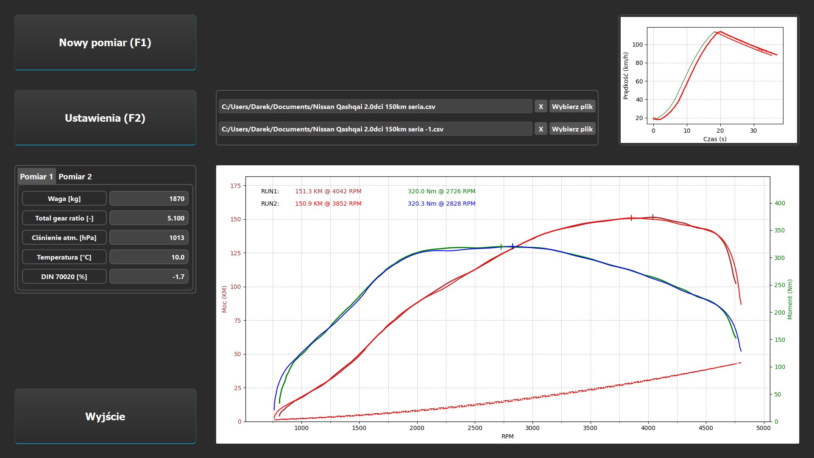Clear first file path with X button
Image resolution: width=814 pixels, height=458 pixels.
[541, 106]
